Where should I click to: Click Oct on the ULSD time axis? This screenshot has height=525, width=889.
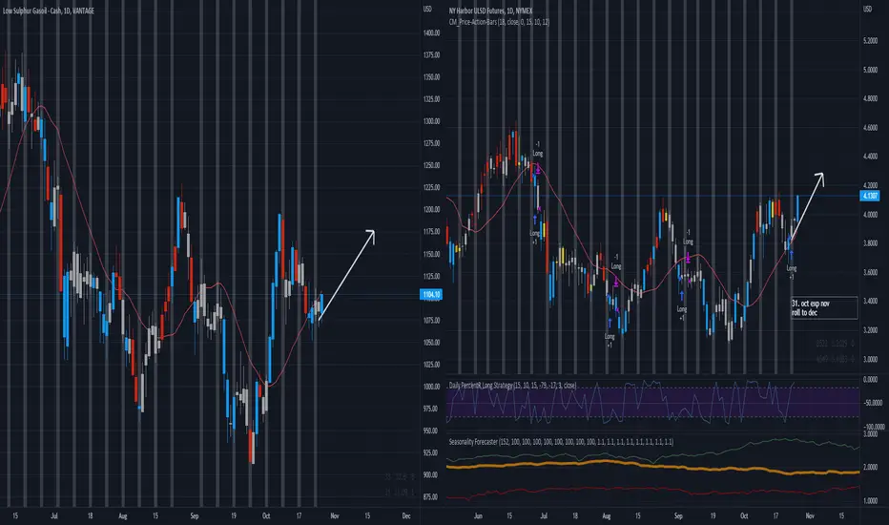coord(744,515)
